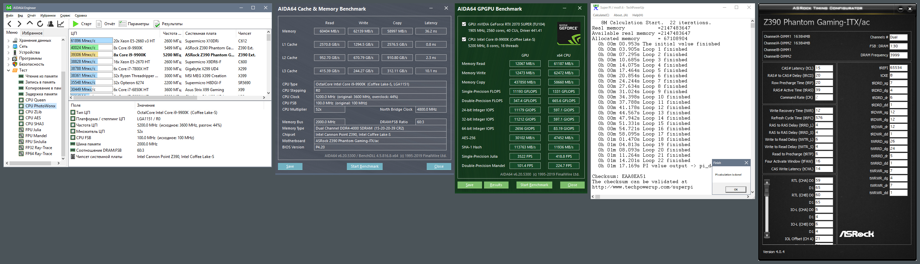The height and width of the screenshot is (264, 920).
Task: Click the CAS# Latency (tCL) field
Action: coord(824,68)
